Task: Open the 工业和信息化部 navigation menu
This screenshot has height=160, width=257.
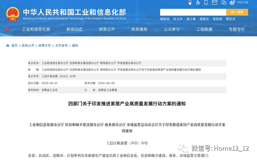Action: pos(36,29)
